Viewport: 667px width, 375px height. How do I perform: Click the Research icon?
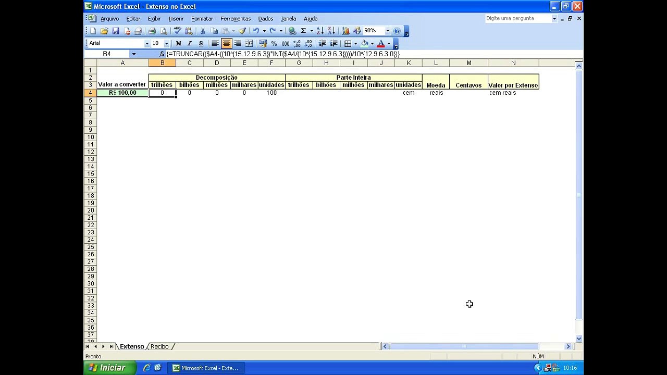point(189,31)
